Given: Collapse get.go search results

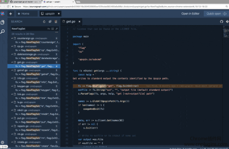Looking at the screenshot, I should [12, 62].
